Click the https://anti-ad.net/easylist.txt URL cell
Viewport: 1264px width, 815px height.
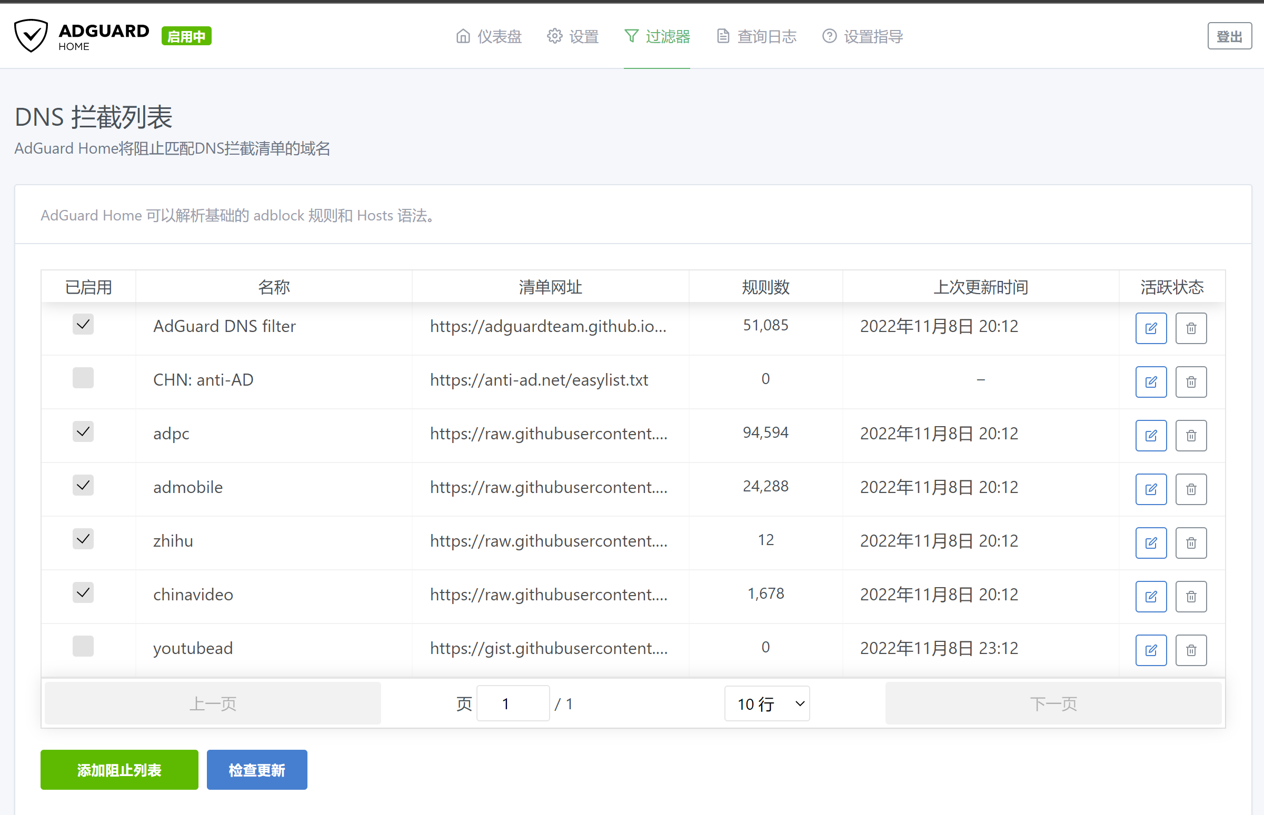(x=539, y=380)
